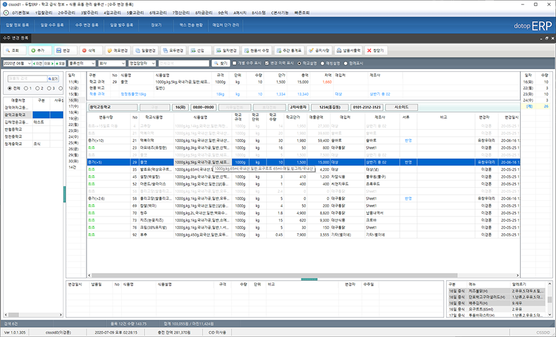Click the 조회 (search) toolbar icon
The image size is (556, 337).
(x=14, y=50)
